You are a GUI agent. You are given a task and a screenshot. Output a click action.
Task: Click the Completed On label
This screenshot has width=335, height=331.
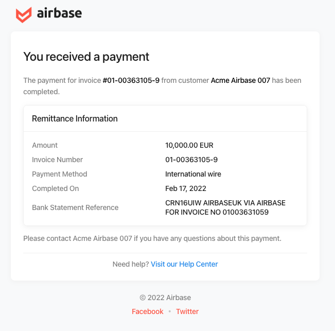click(56, 188)
